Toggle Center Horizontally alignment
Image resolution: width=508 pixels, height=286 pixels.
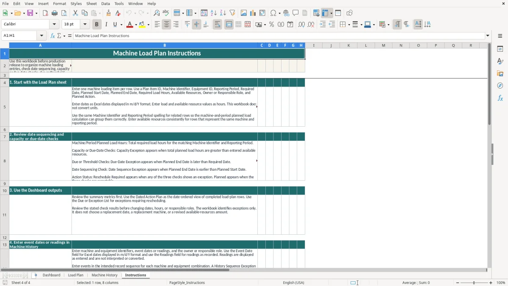click(x=166, y=25)
